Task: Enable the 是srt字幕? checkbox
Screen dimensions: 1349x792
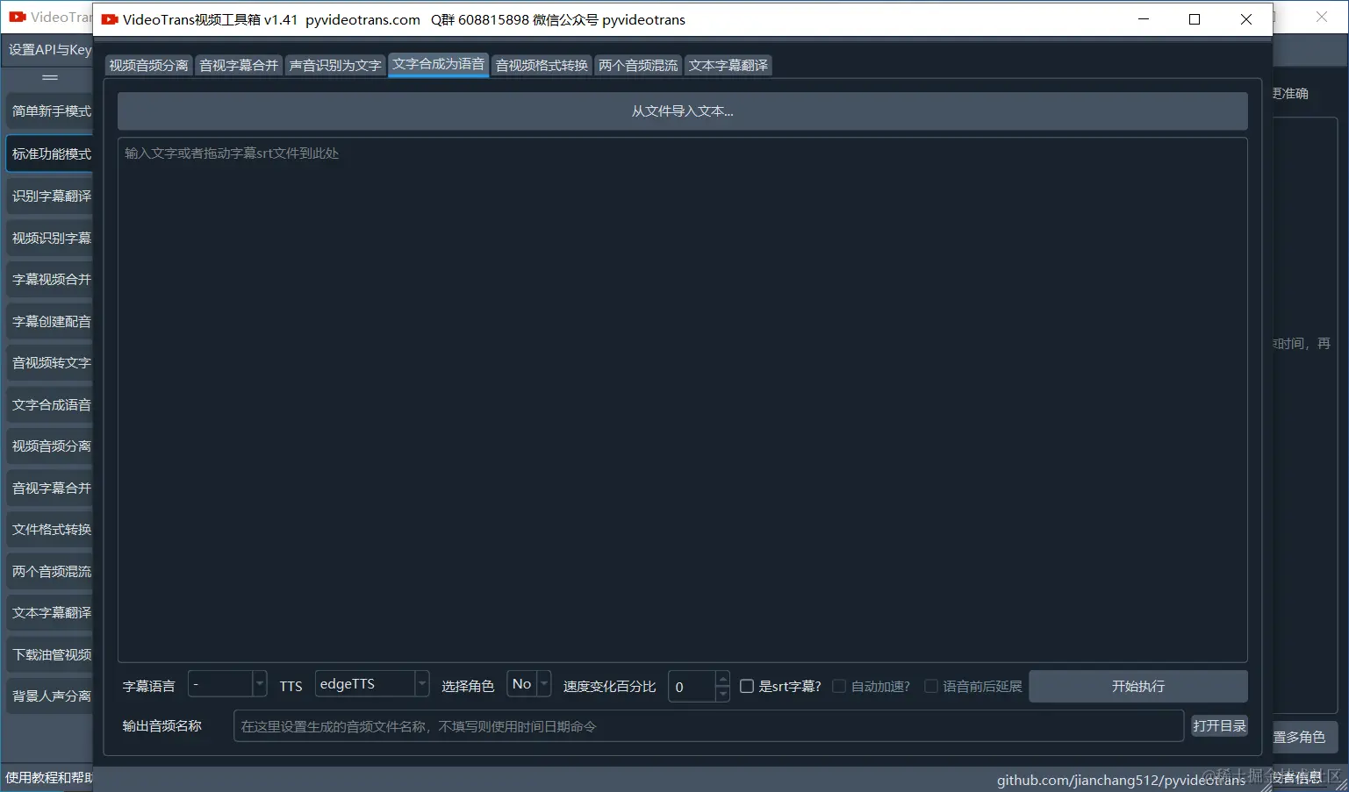Action: pos(780,686)
